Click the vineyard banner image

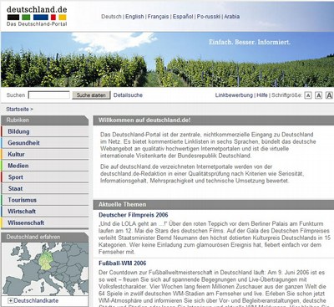167,59
